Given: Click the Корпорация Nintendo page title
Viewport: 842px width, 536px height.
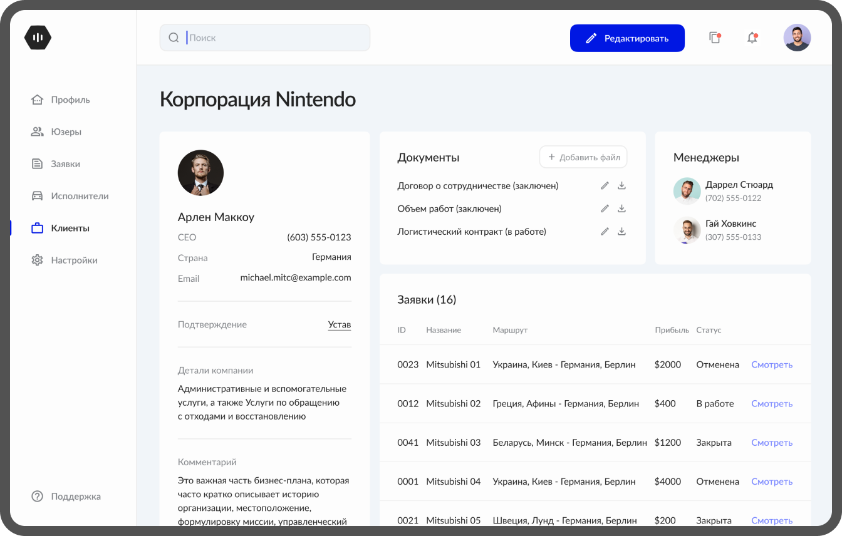Looking at the screenshot, I should pos(257,99).
